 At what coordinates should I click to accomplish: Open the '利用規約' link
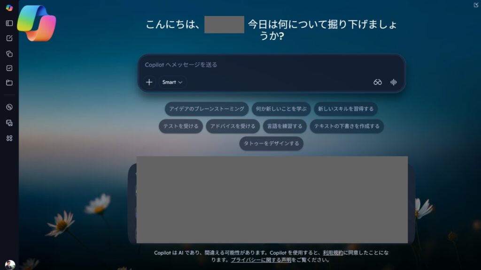333,253
